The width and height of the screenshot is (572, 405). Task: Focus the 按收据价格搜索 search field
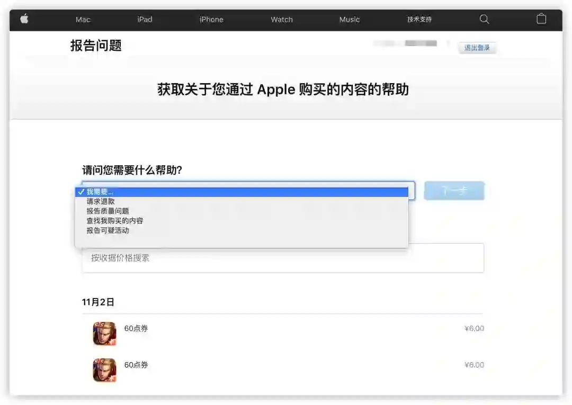[x=283, y=258]
